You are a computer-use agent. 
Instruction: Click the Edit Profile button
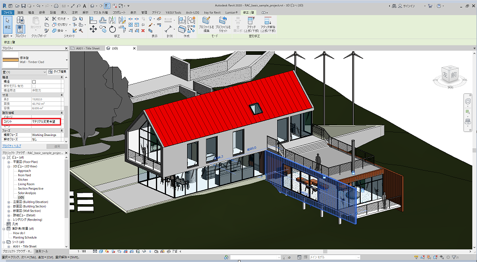[x=206, y=24]
